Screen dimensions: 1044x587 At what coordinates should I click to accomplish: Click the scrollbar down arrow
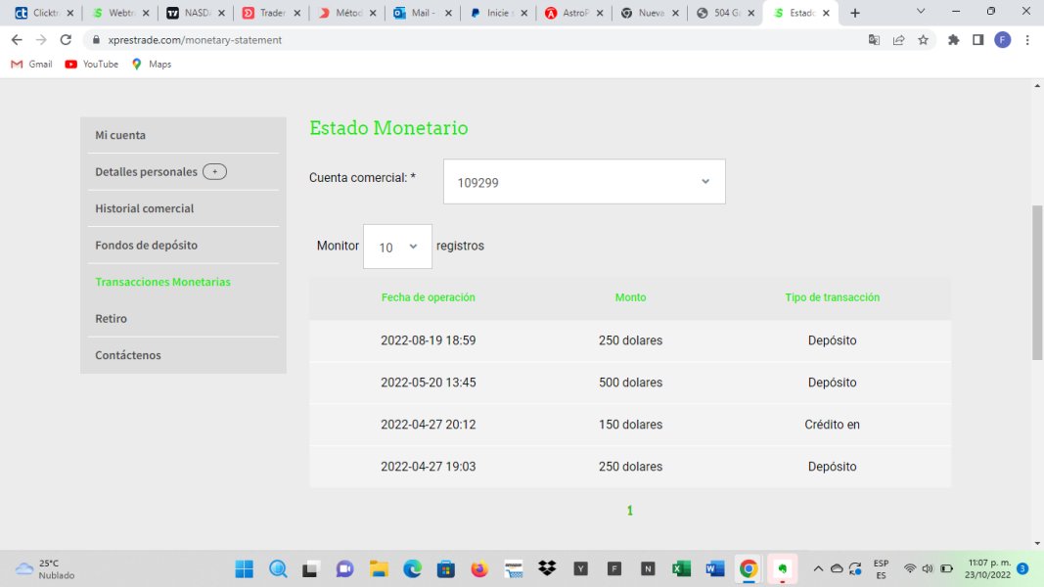click(1037, 544)
